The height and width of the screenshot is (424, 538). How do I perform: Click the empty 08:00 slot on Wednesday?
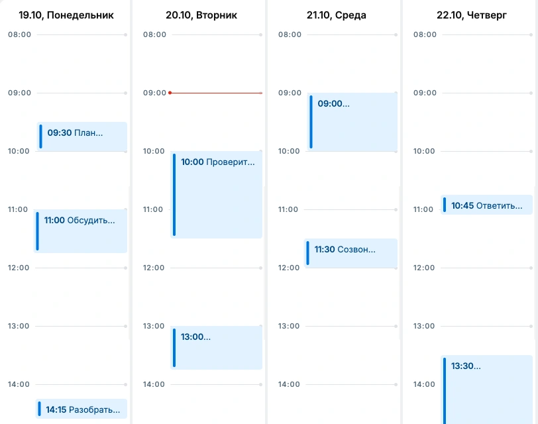tap(352, 64)
